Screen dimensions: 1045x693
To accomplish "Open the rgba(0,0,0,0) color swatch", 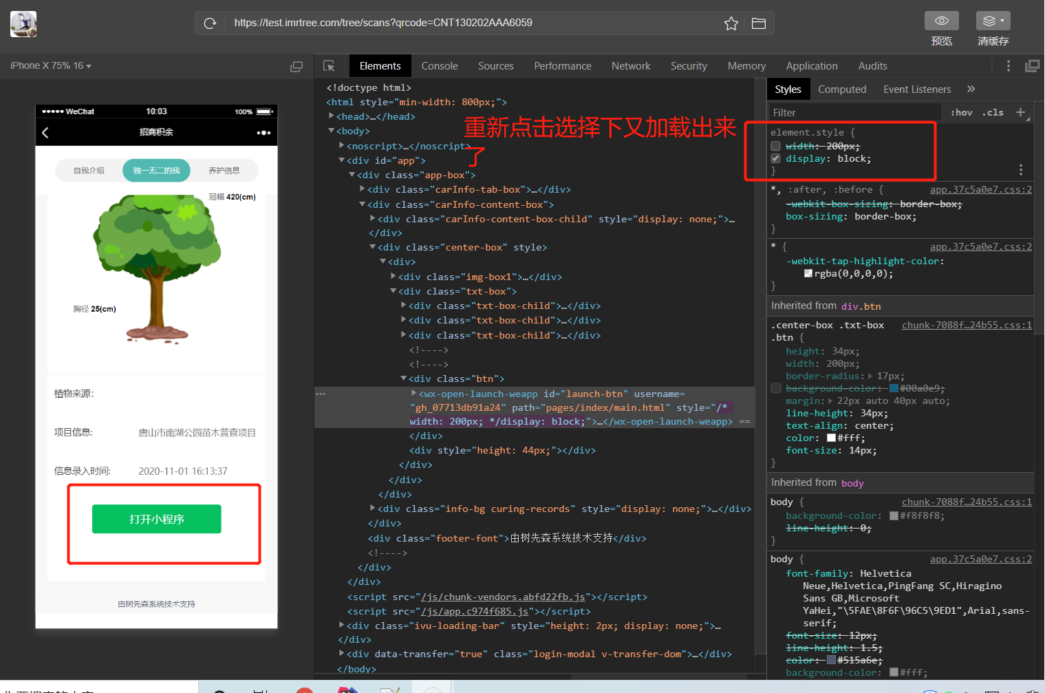I will (x=808, y=273).
